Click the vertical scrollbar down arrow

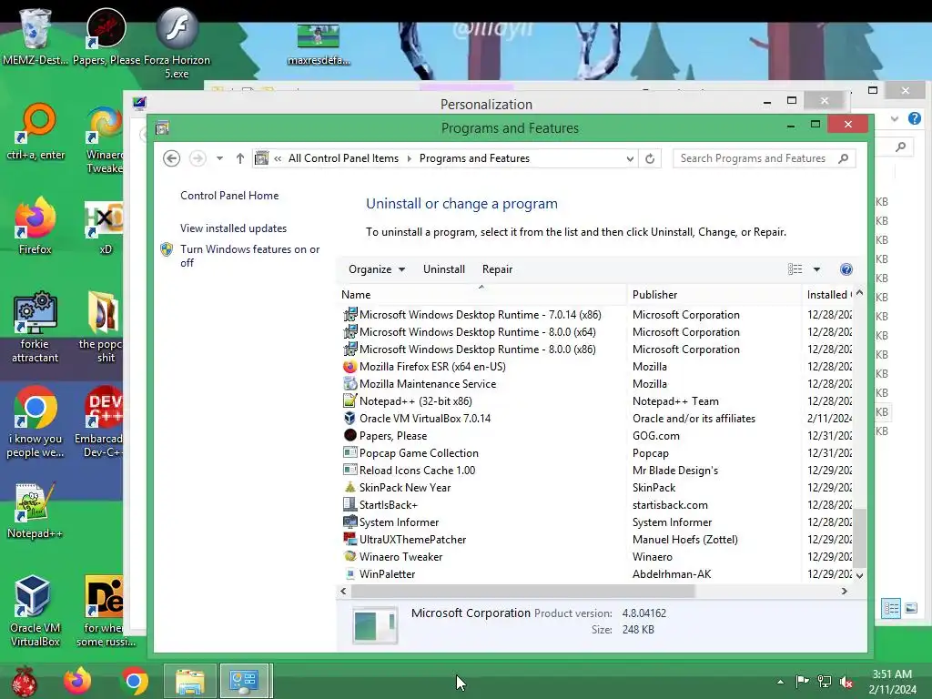click(859, 576)
